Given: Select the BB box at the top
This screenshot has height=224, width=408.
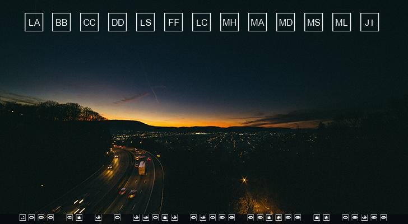Looking at the screenshot, I should (62, 22).
